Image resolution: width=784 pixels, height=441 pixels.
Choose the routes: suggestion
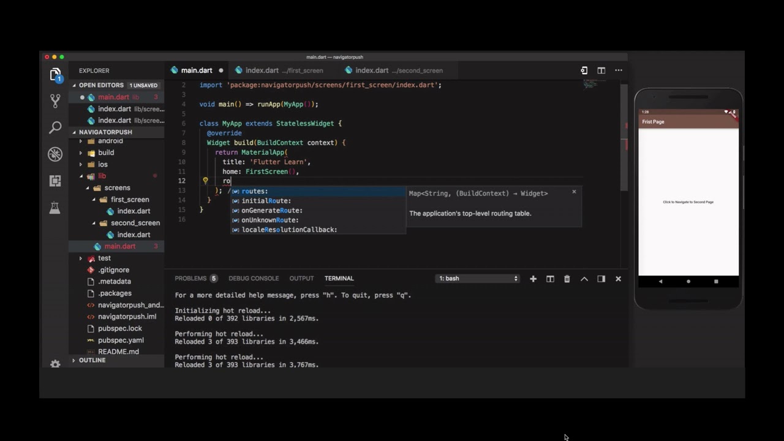tap(318, 191)
